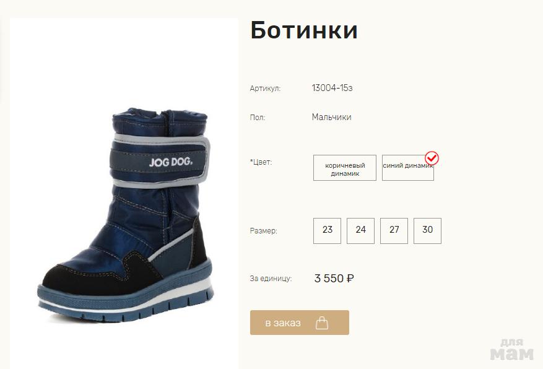Click the для мам watermark logo
543x369 pixels.
[512, 350]
